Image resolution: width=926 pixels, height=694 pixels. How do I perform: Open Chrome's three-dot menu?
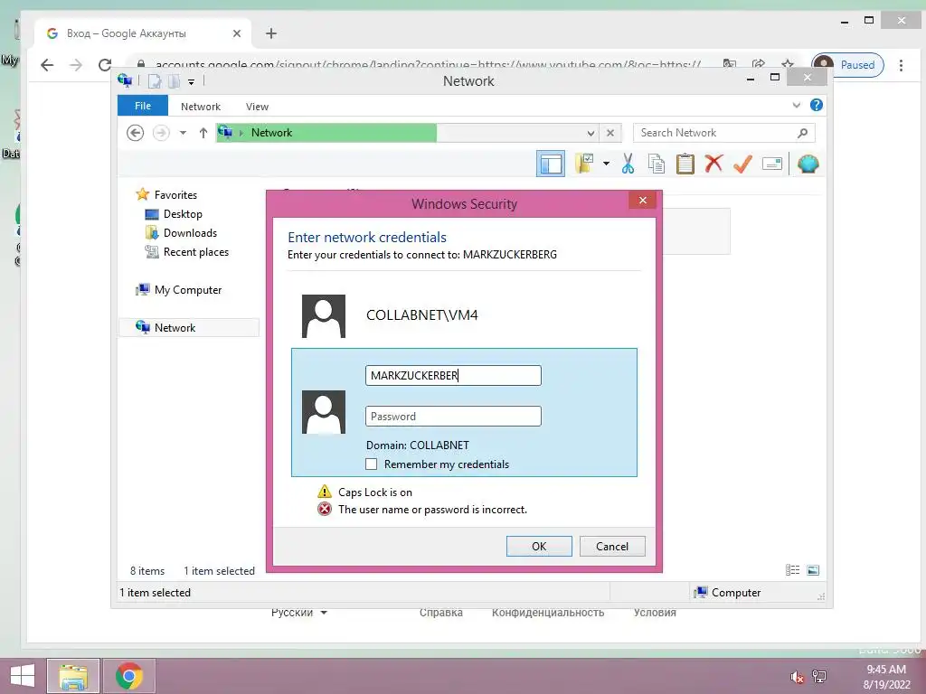pos(901,65)
